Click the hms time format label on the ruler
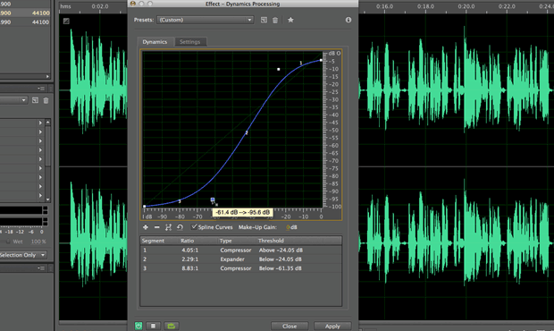 point(65,6)
